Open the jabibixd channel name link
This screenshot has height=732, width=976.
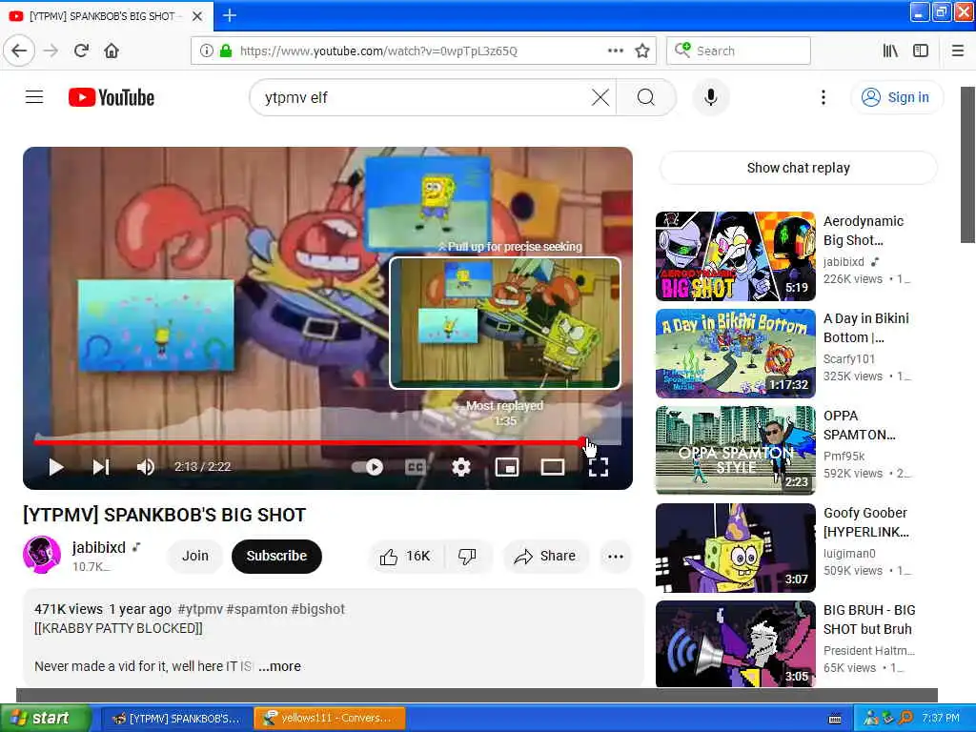99,547
